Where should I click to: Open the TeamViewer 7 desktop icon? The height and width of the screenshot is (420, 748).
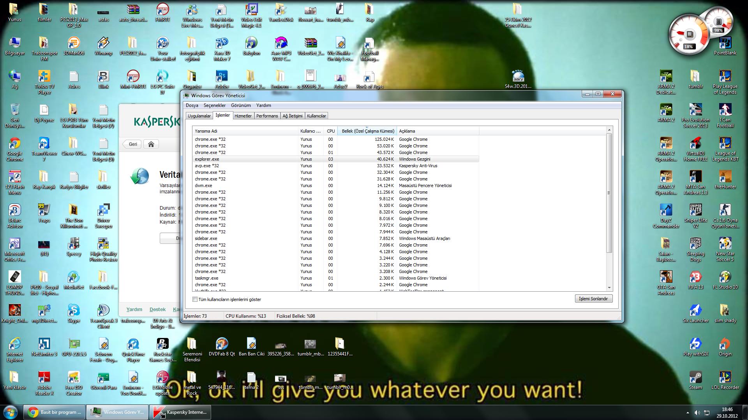(44, 149)
